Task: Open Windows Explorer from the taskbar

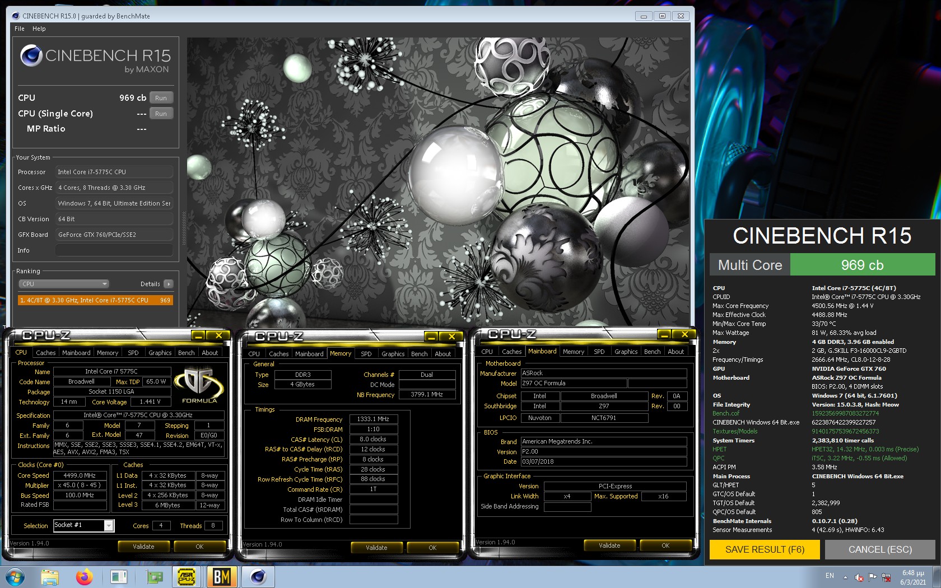Action: pyautogui.click(x=50, y=576)
